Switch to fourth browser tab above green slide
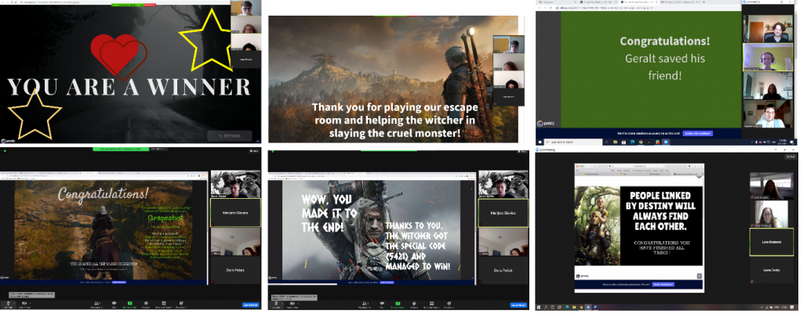The width and height of the screenshot is (803, 317). pyautogui.click(x=678, y=2)
